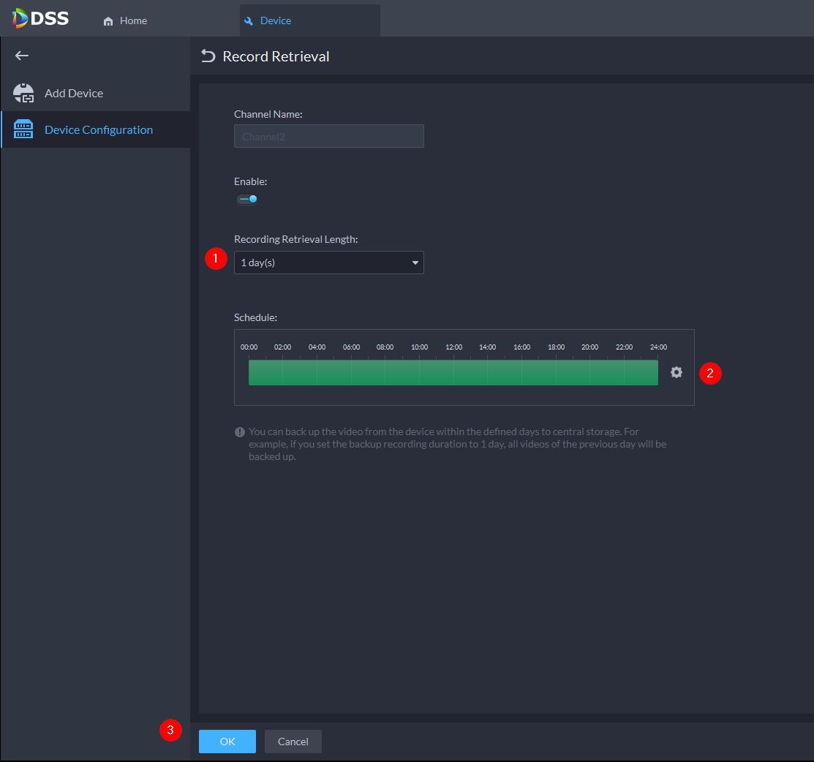This screenshot has height=762, width=814.
Task: Click the Record Retrieval heading text
Action: pos(276,56)
